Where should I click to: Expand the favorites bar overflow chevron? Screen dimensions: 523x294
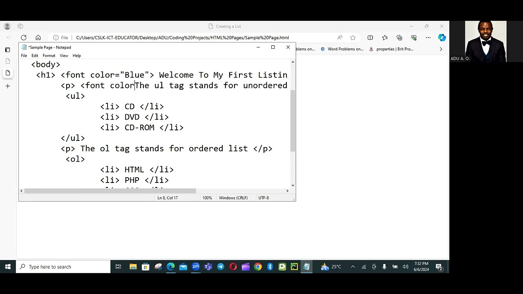441,49
